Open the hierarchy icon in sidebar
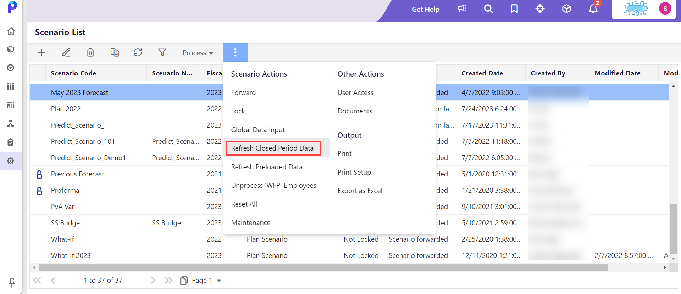The image size is (681, 294). coord(11,124)
